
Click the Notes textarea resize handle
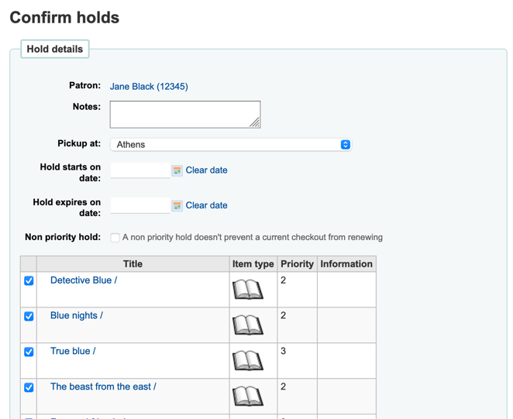[255, 122]
